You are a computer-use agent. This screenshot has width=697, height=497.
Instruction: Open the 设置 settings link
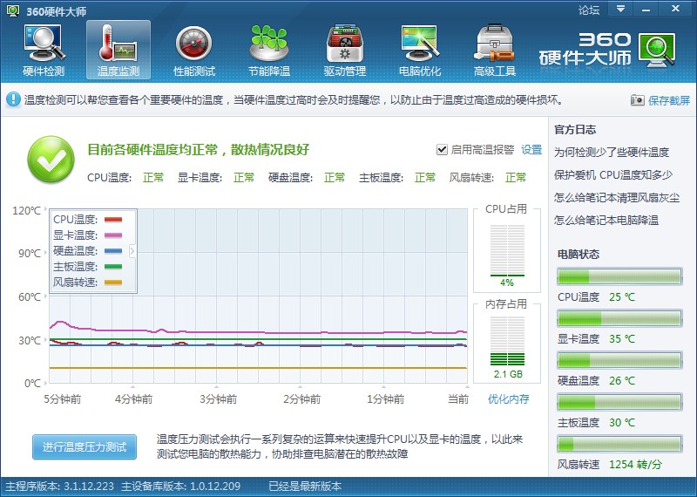[x=531, y=149]
